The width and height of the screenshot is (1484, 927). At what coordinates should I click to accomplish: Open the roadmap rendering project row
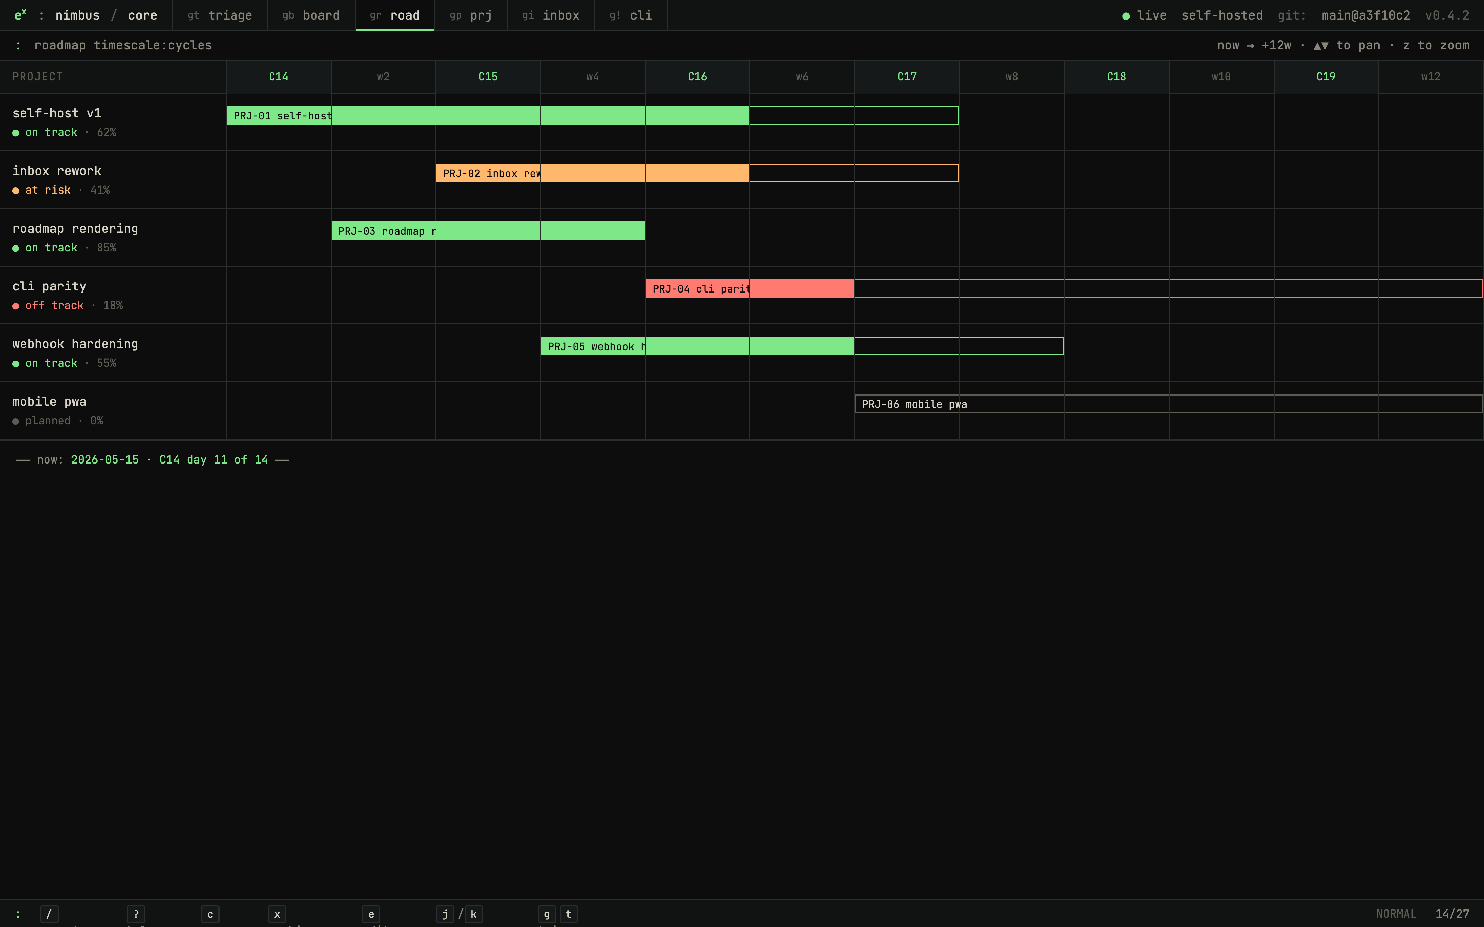[113, 237]
